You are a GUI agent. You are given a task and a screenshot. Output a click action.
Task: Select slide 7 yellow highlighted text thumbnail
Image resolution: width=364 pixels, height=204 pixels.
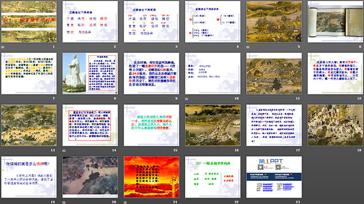[29, 73]
